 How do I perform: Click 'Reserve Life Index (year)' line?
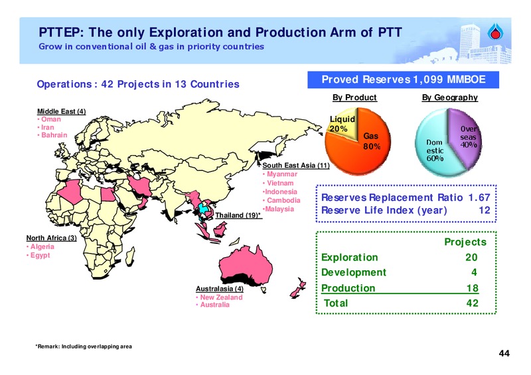[384, 210]
